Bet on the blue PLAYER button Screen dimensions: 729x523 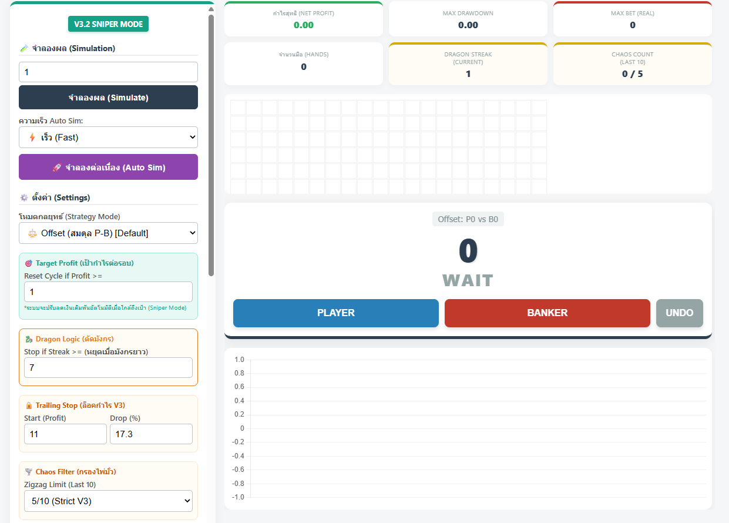pyautogui.click(x=335, y=313)
